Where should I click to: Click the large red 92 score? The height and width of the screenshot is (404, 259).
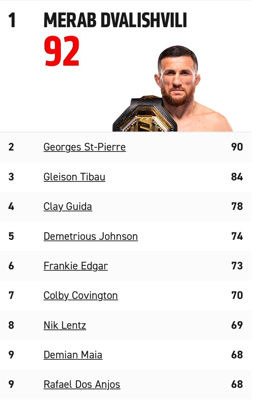pyautogui.click(x=62, y=51)
